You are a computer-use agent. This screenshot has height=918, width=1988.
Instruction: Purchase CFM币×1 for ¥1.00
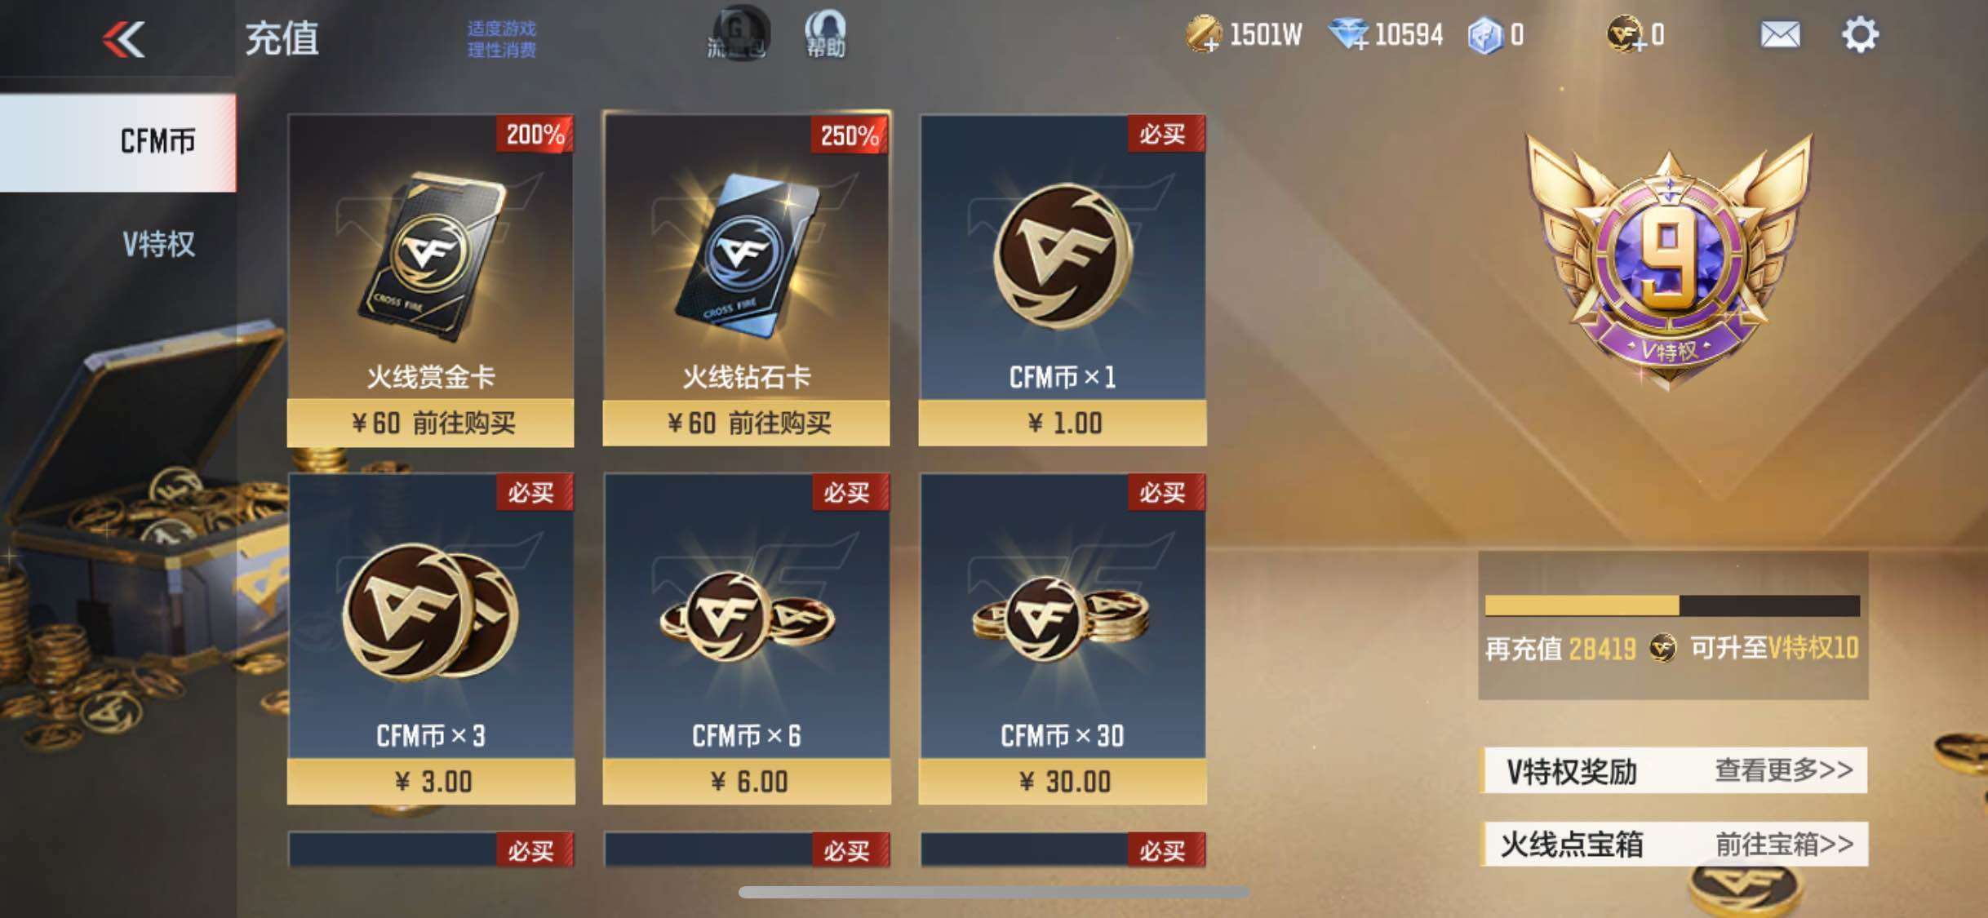(x=1063, y=423)
